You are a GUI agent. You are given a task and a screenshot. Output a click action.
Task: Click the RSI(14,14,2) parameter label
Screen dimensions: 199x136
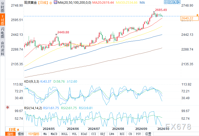tap(33, 107)
